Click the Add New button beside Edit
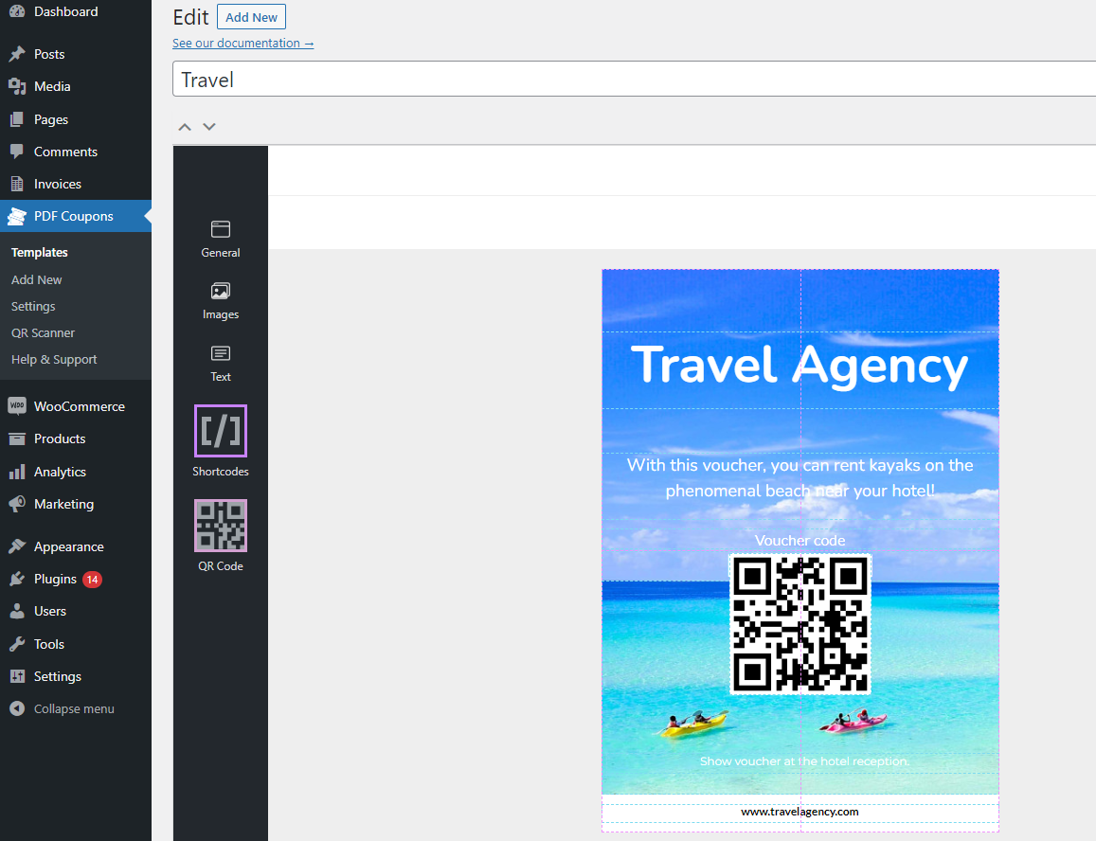Viewport: 1096px width, 841px height. coord(251,17)
